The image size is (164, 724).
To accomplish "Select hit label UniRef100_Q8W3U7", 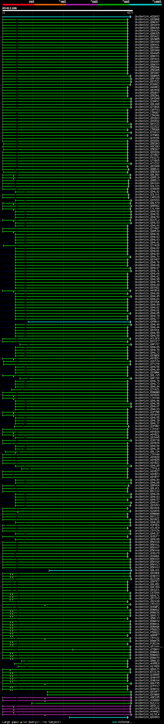I will coord(147,22).
